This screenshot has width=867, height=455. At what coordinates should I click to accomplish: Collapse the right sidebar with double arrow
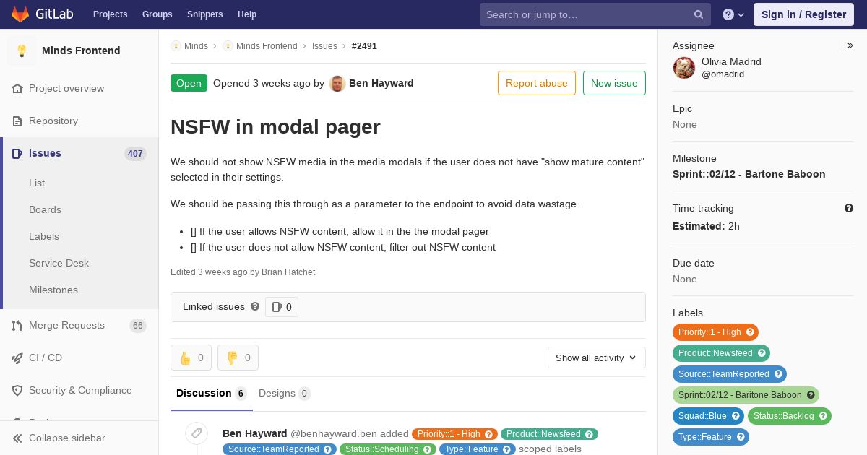tap(850, 45)
